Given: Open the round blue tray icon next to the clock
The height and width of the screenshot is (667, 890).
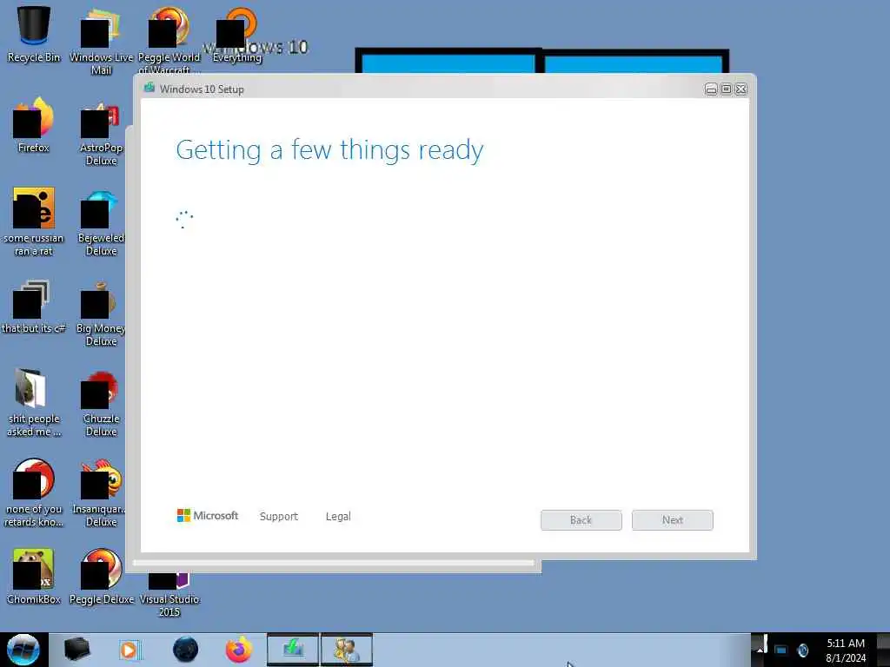Looking at the screenshot, I should [802, 650].
